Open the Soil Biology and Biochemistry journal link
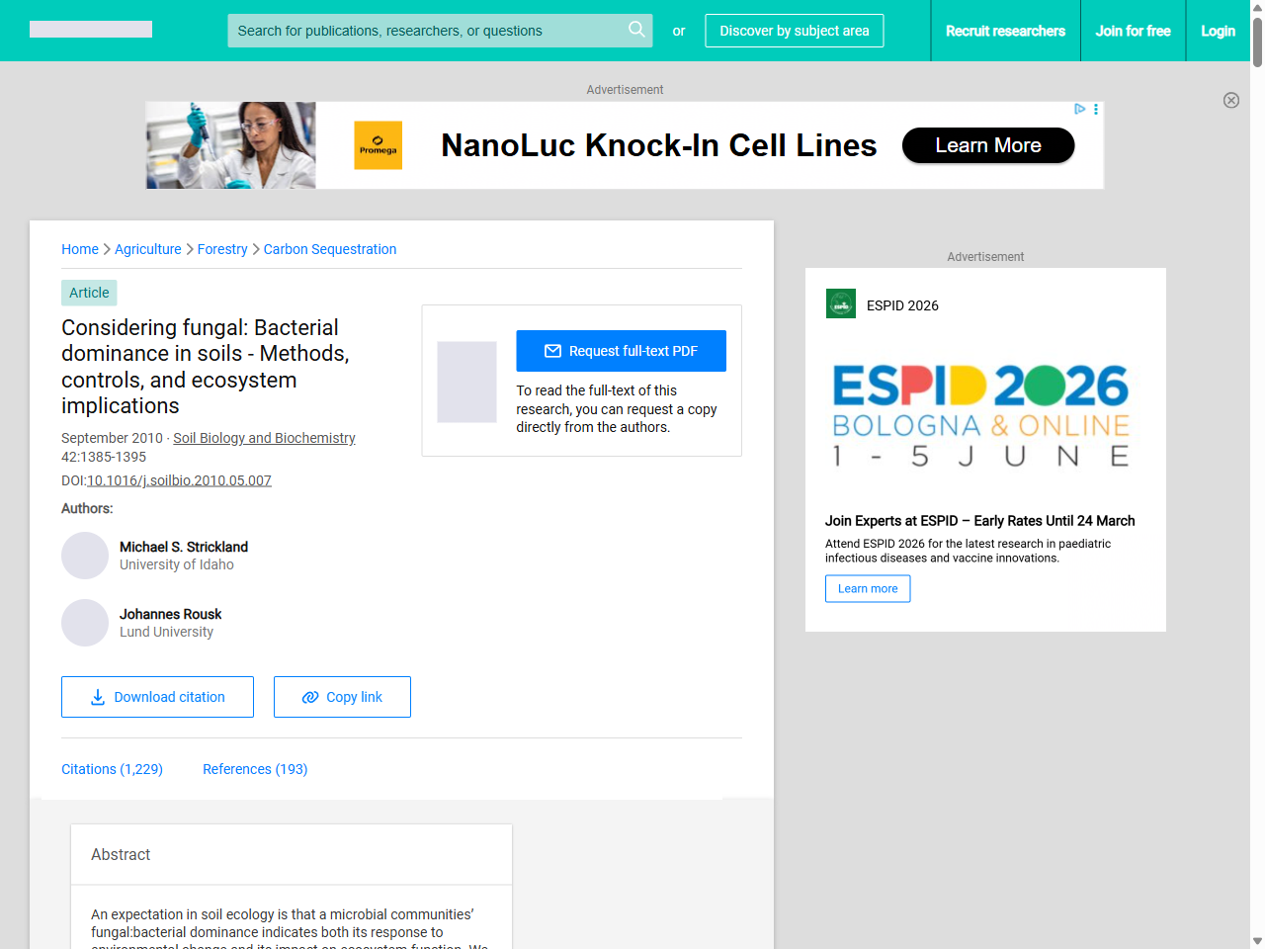1265x949 pixels. (x=264, y=438)
